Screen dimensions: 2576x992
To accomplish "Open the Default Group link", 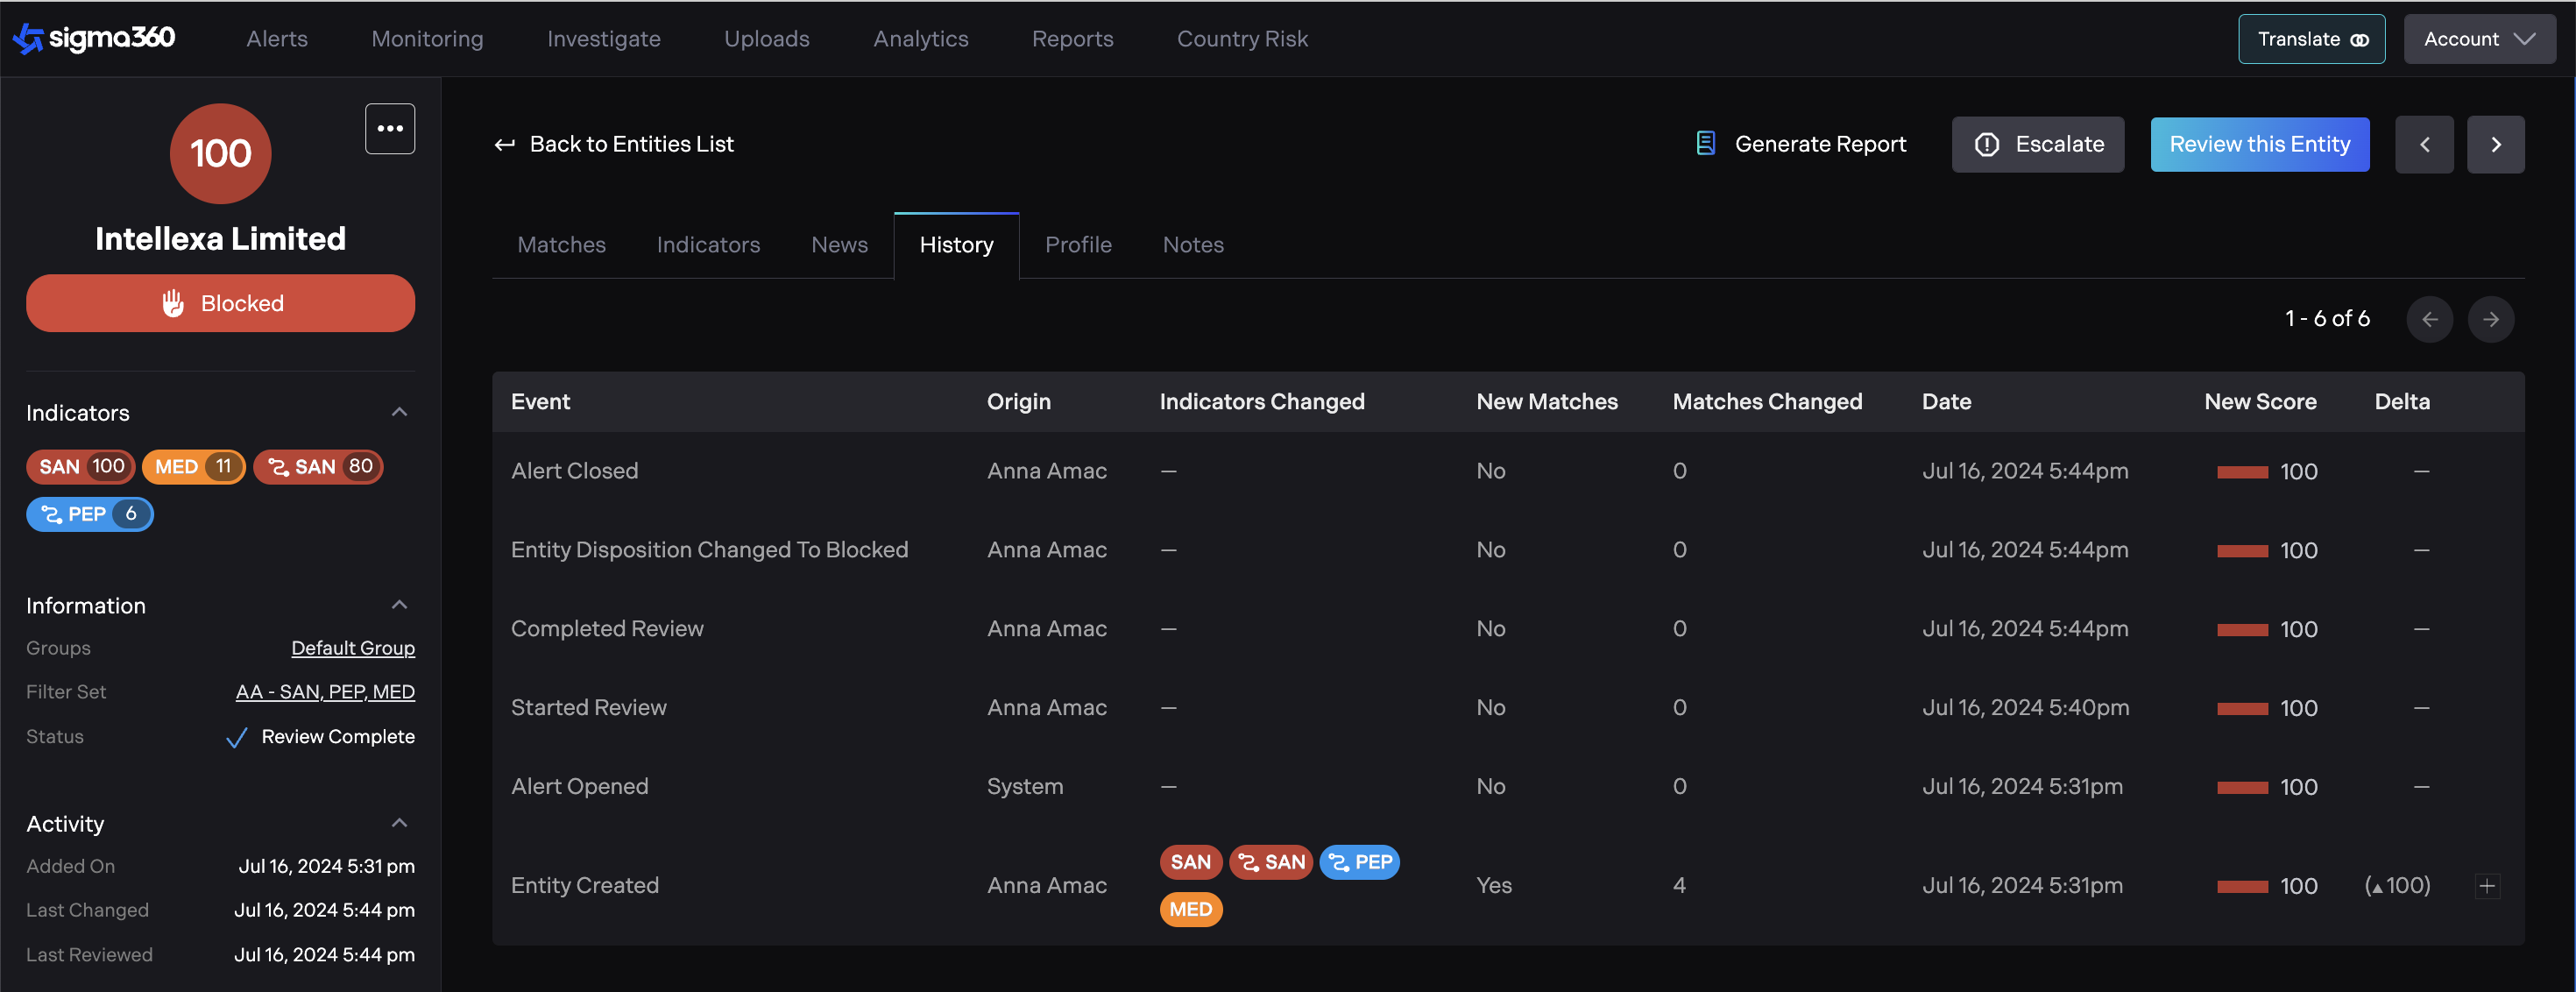I will [x=352, y=648].
